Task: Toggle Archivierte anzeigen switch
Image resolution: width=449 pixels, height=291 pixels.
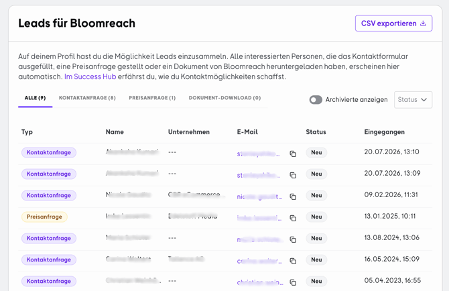Action: point(316,100)
